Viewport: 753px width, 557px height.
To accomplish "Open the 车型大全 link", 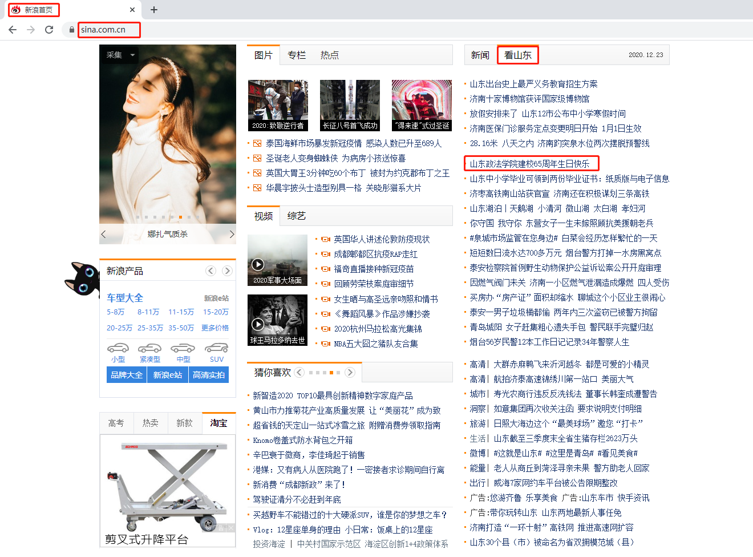I will pyautogui.click(x=125, y=298).
